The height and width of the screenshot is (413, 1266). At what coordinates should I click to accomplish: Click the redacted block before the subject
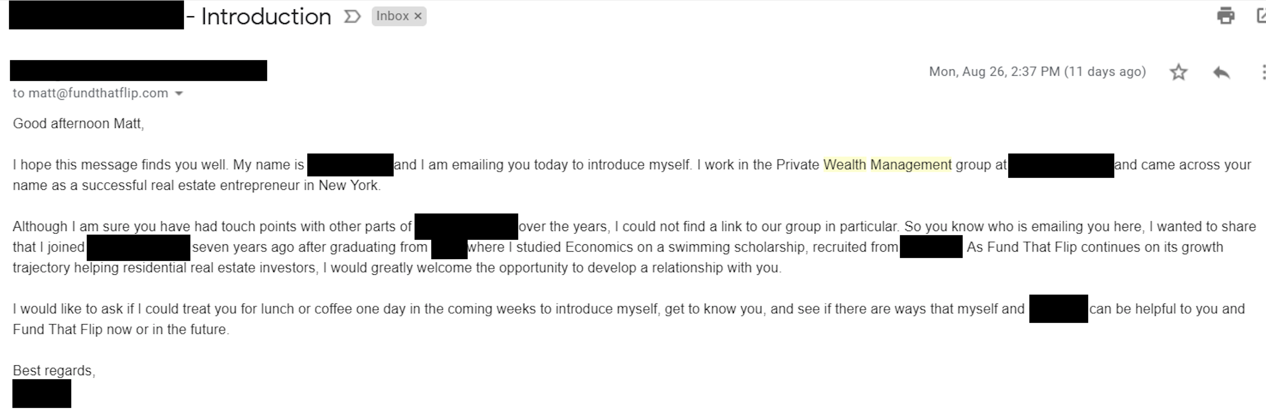coord(96,16)
